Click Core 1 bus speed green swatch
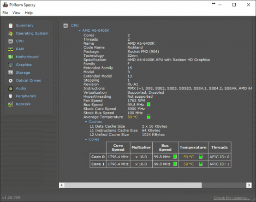256x202 pixels. pos(175,164)
